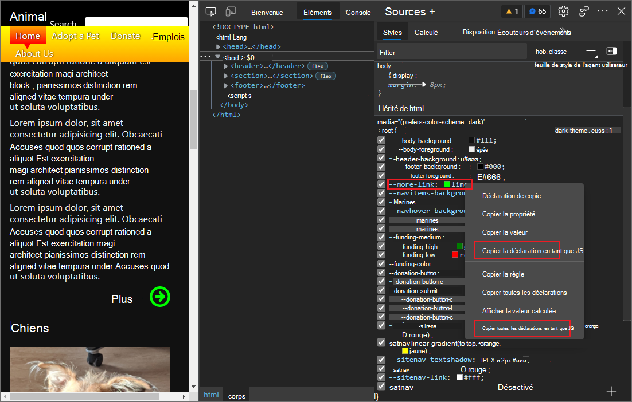Screen dimensions: 632x402
Task: Click the Home navigation link
Action: [28, 36]
